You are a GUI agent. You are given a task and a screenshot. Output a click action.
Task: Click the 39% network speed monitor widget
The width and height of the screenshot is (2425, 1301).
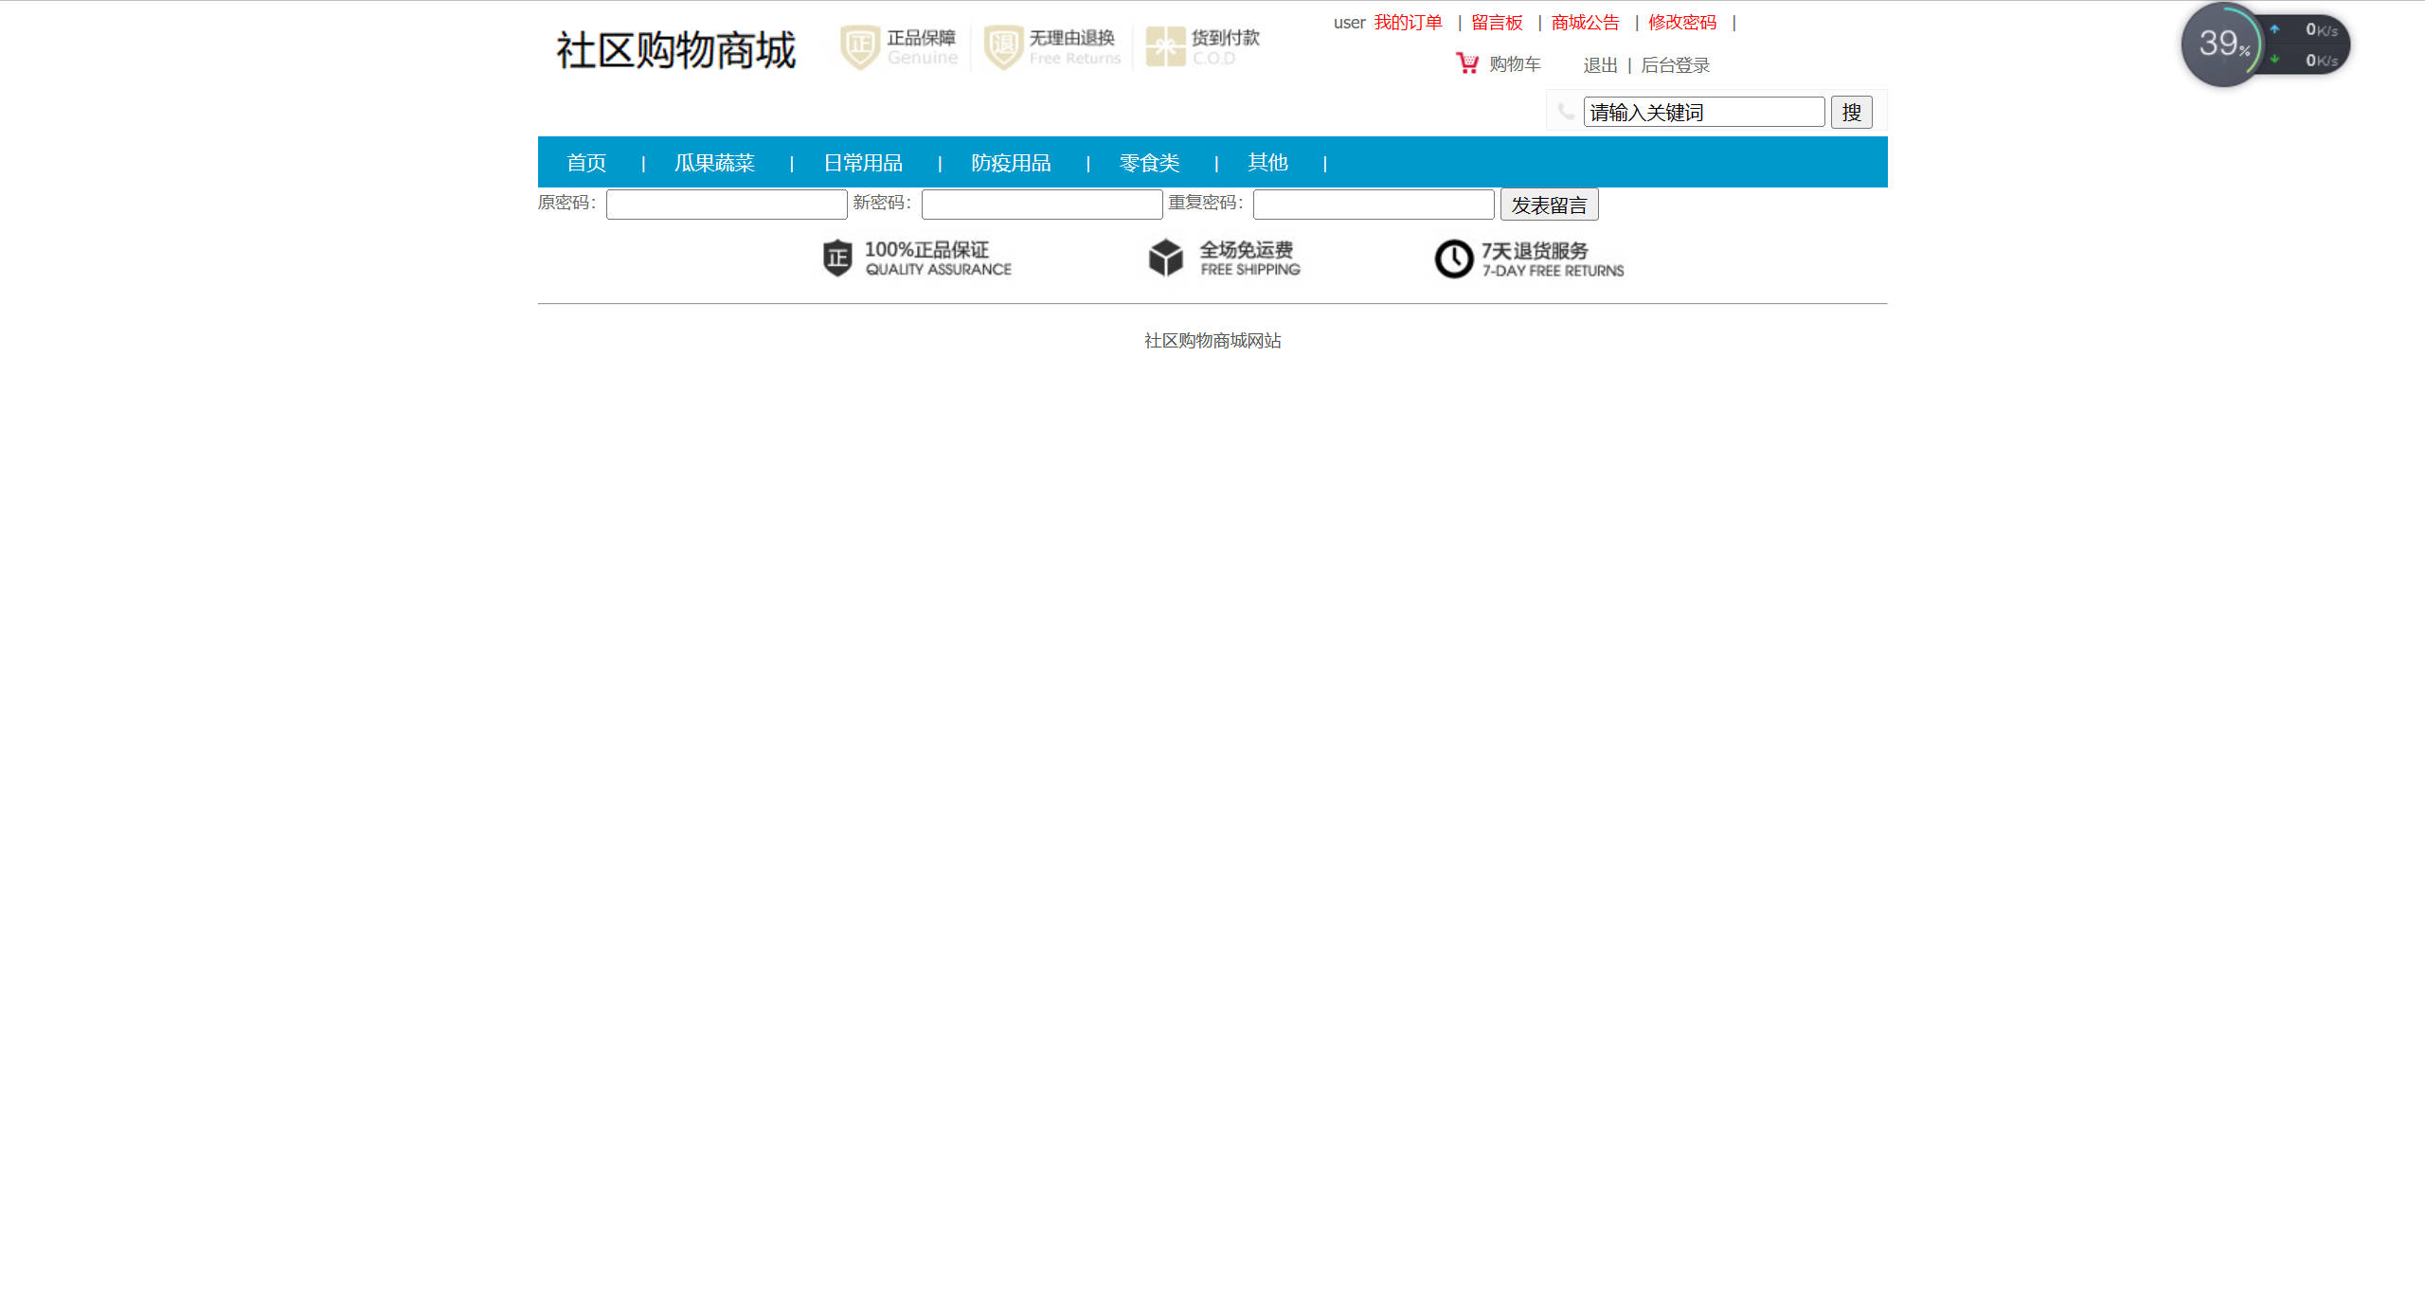click(2223, 45)
